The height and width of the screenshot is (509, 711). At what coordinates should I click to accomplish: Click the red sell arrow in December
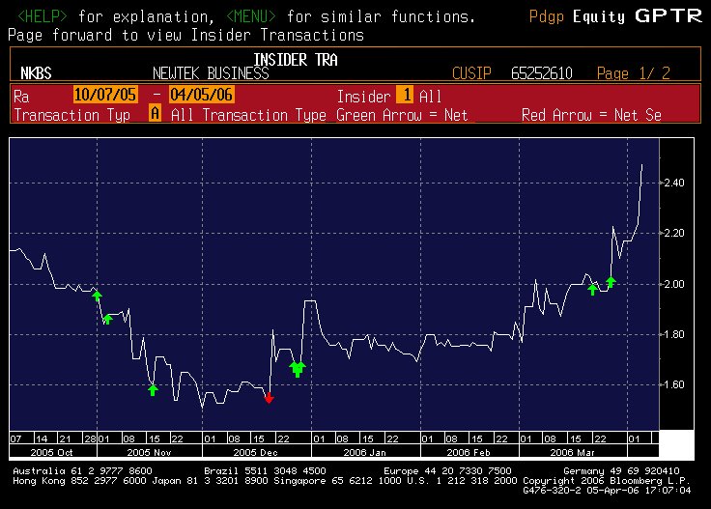(x=269, y=398)
